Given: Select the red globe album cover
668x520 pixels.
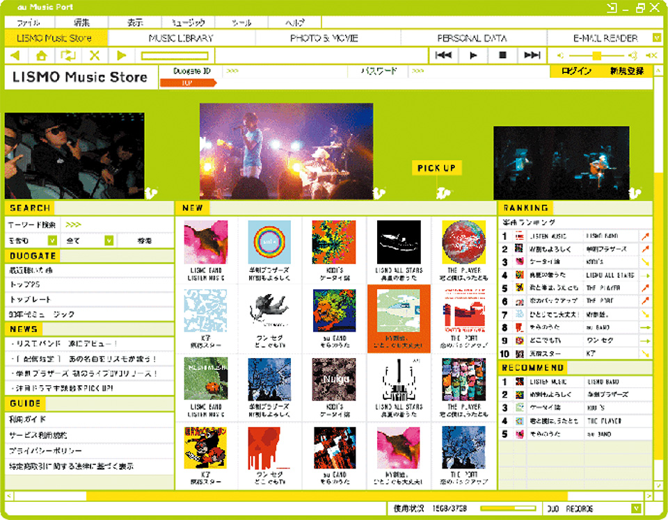Looking at the screenshot, I should click(x=464, y=242).
